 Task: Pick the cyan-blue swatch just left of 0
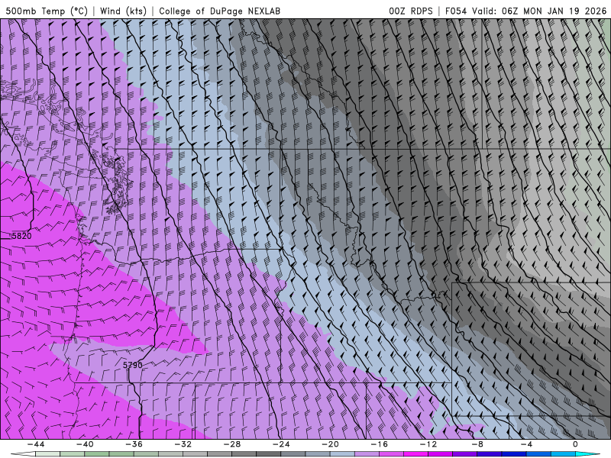[x=563, y=454]
